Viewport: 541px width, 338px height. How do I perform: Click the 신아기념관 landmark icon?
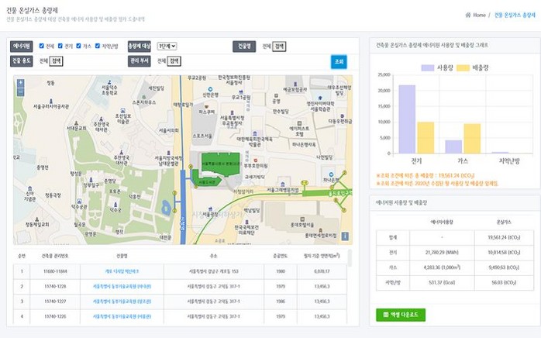pos(30,188)
